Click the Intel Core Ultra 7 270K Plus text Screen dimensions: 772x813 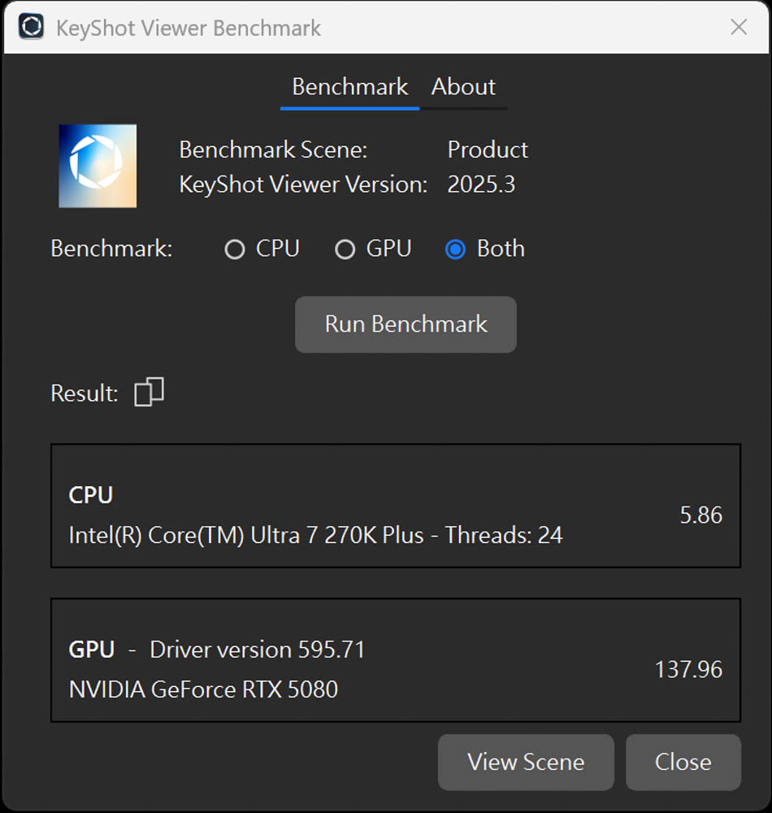pos(315,535)
